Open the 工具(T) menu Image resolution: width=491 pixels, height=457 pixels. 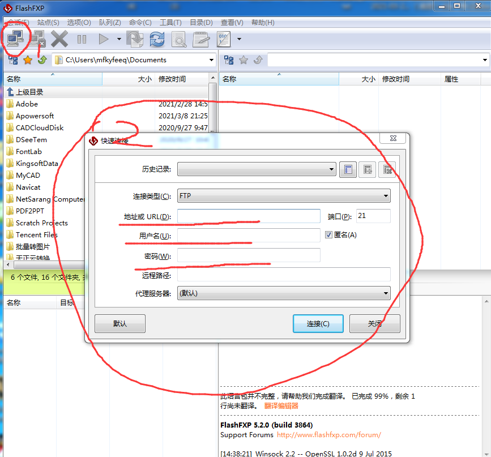pos(170,23)
